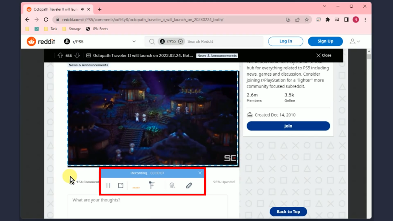
Task: Reload the current page
Action: (46, 20)
